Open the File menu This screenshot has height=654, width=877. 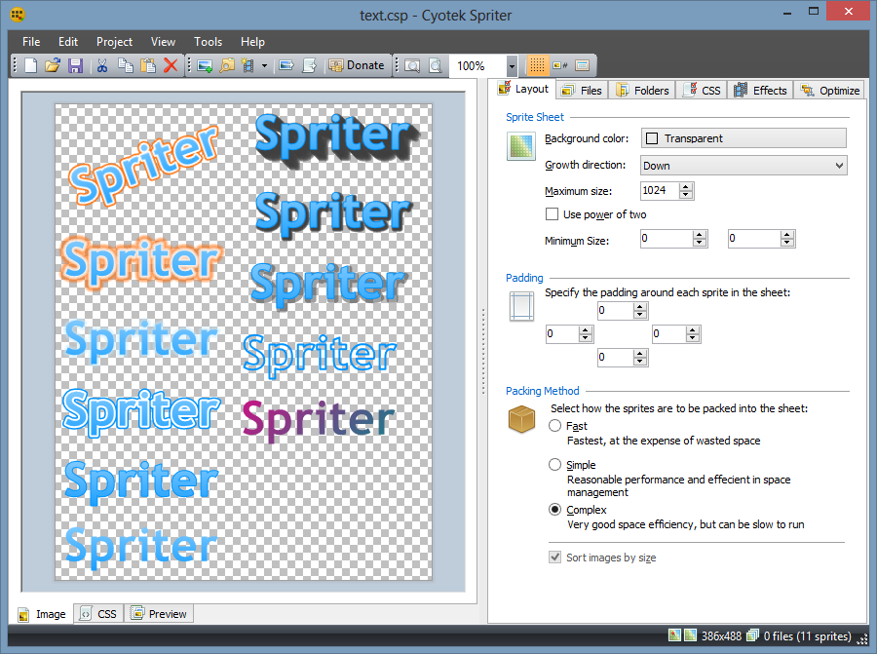click(31, 42)
